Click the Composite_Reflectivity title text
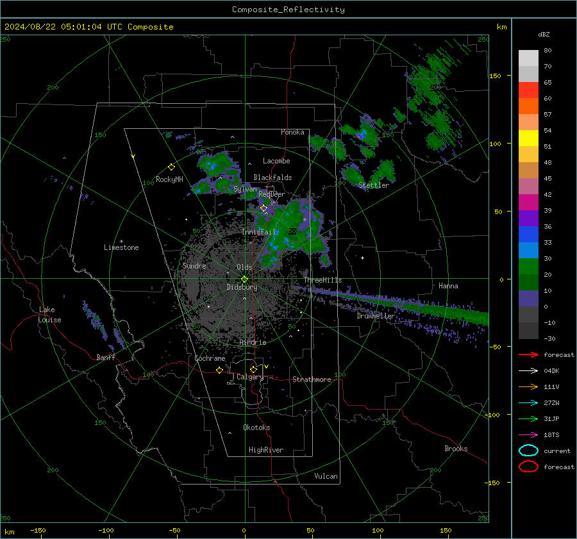This screenshot has height=539, width=577. pyautogui.click(x=288, y=10)
